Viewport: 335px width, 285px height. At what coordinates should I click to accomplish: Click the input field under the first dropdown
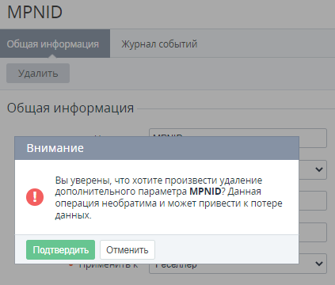(x=313, y=200)
